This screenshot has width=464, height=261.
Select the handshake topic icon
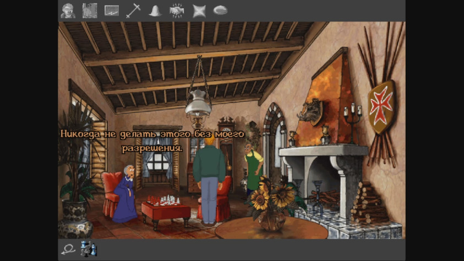click(x=177, y=10)
